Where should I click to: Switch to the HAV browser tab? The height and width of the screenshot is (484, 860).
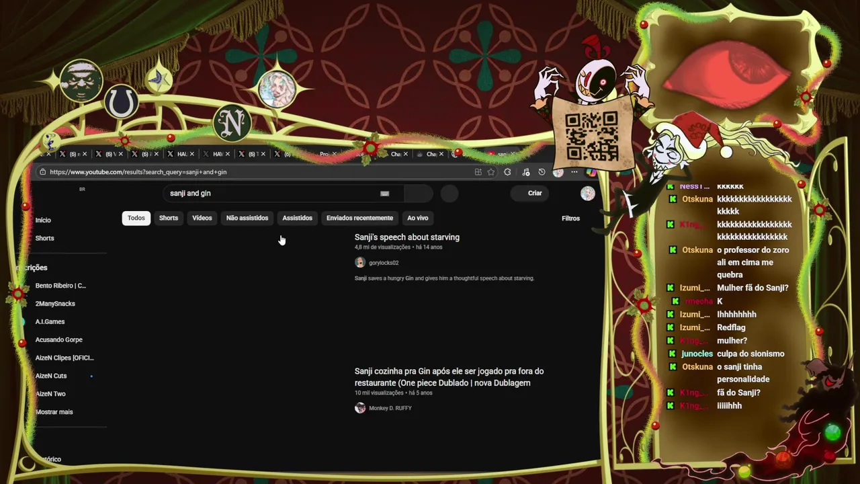[218, 154]
